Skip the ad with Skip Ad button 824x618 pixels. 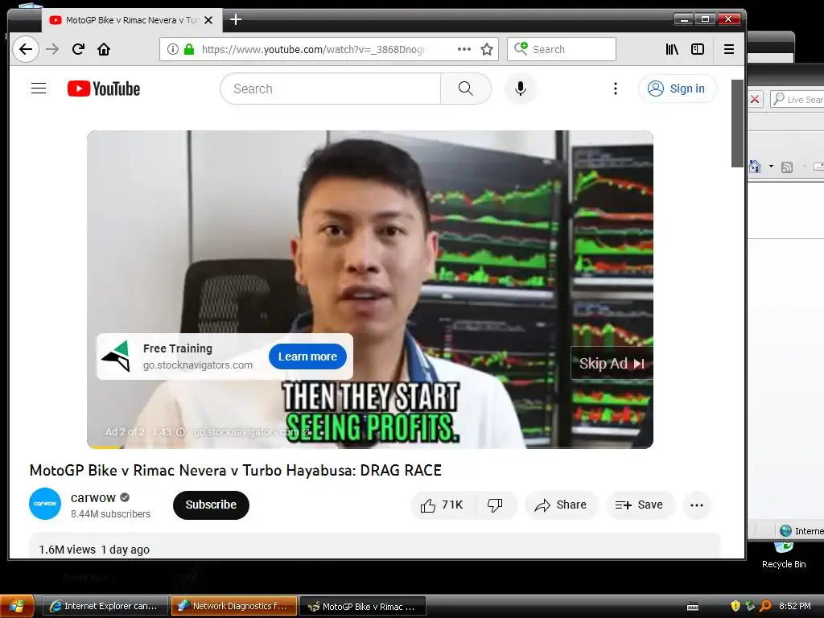(612, 364)
